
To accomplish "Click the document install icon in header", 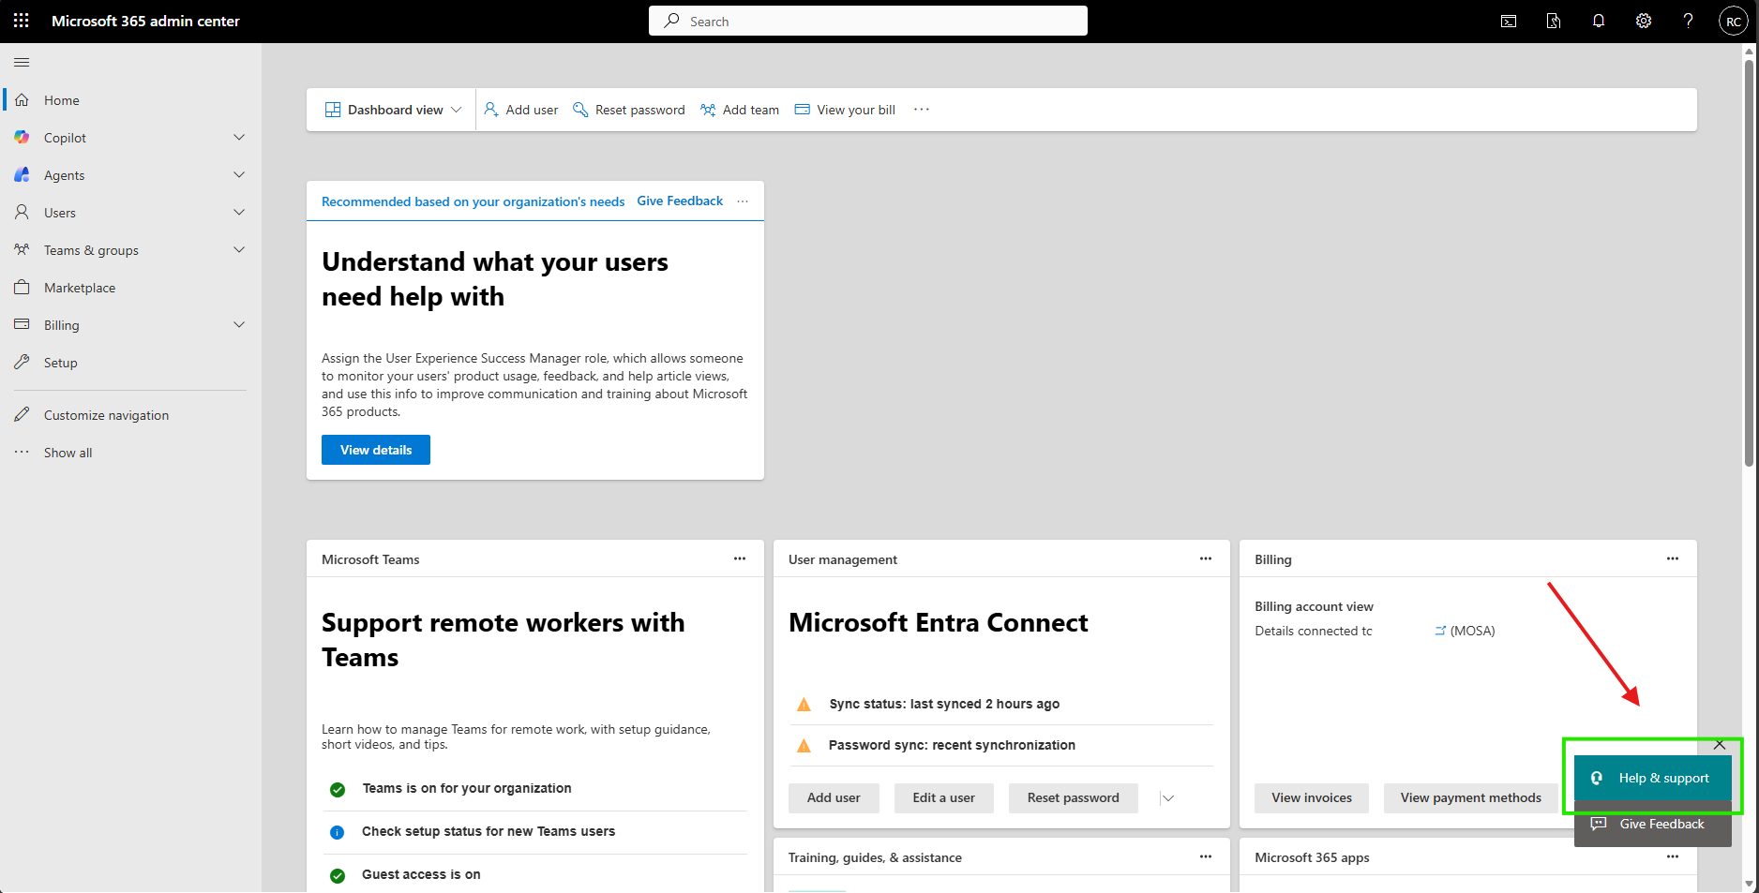I will pos(1554,22).
